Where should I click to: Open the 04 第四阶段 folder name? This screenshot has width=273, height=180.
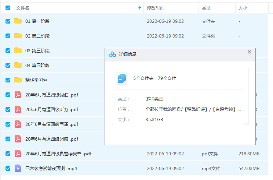pos(37,65)
